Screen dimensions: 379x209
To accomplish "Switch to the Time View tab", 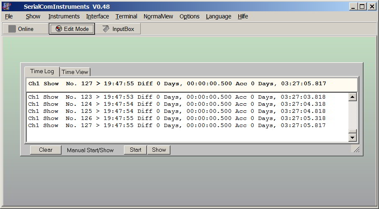I will click(x=75, y=72).
